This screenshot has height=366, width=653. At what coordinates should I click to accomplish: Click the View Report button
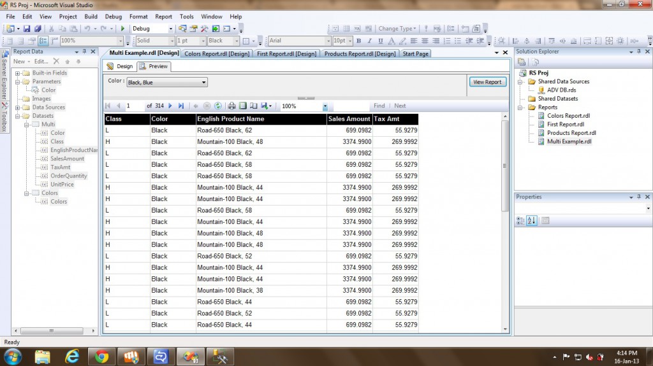[487, 82]
